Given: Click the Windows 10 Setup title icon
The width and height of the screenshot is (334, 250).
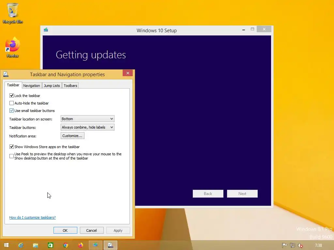Looking at the screenshot, I should click(x=46, y=30).
